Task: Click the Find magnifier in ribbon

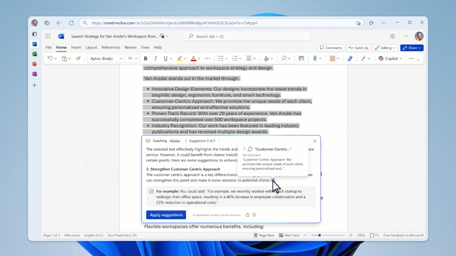Action: pos(284,58)
